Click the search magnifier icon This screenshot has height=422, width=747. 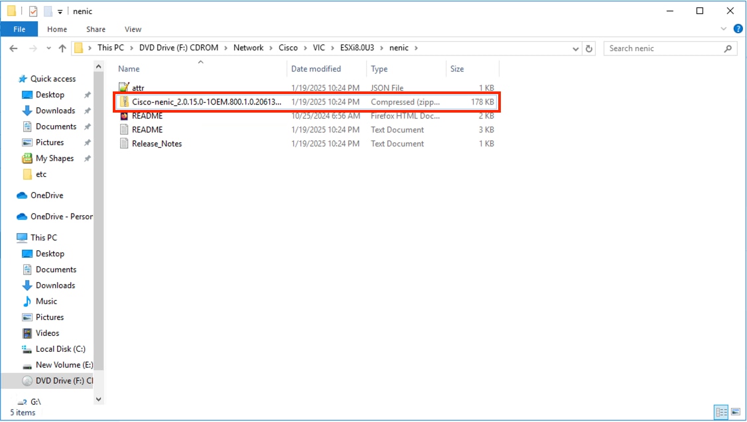[728, 48]
